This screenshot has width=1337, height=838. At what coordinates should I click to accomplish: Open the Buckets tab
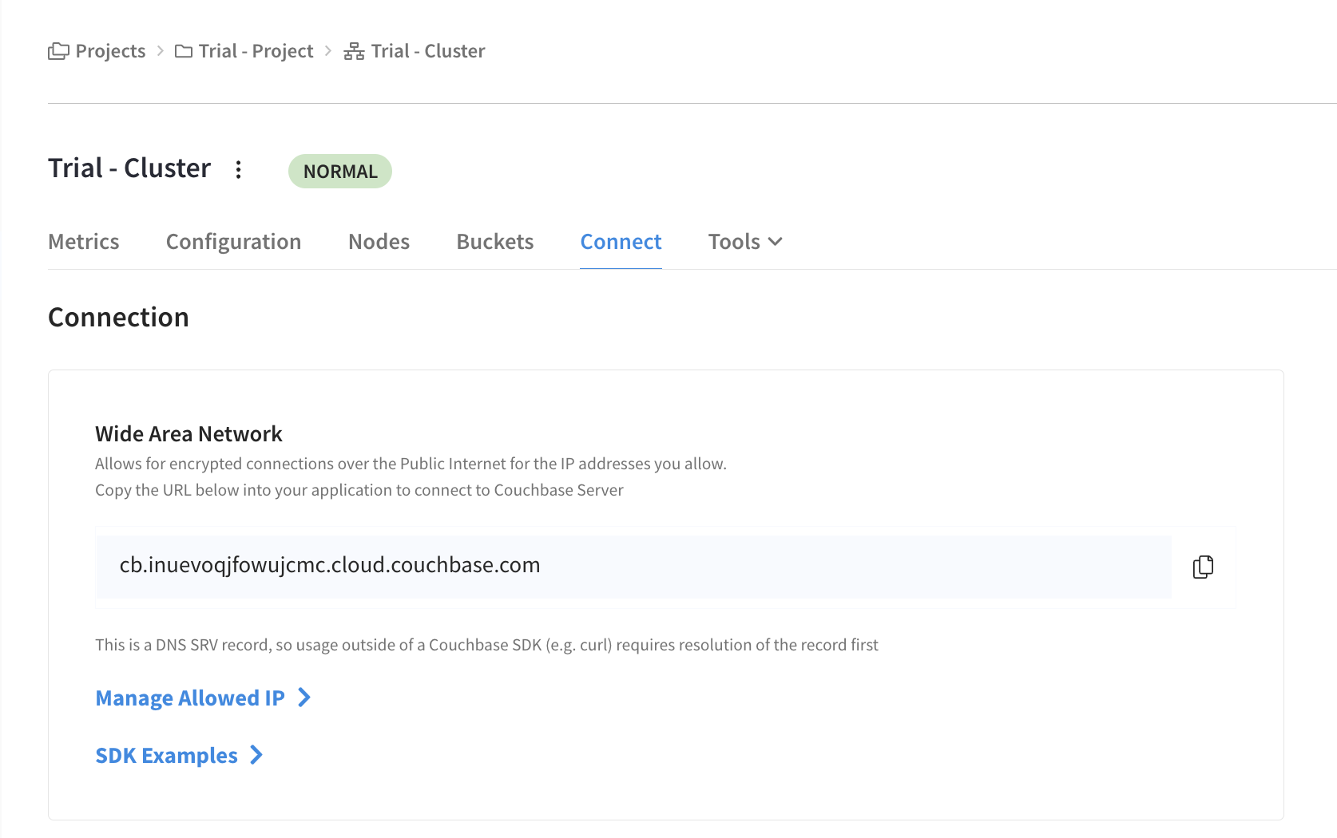pos(494,241)
